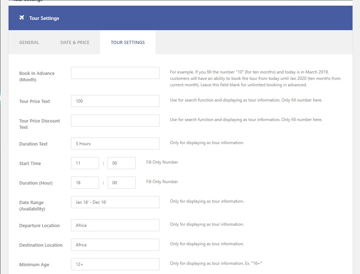Select the Date Range availability input
The image size is (360, 274).
115,202
